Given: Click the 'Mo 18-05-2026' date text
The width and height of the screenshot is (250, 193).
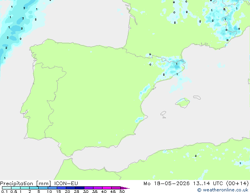Looking at the screenshot, I should pyautogui.click(x=166, y=184).
